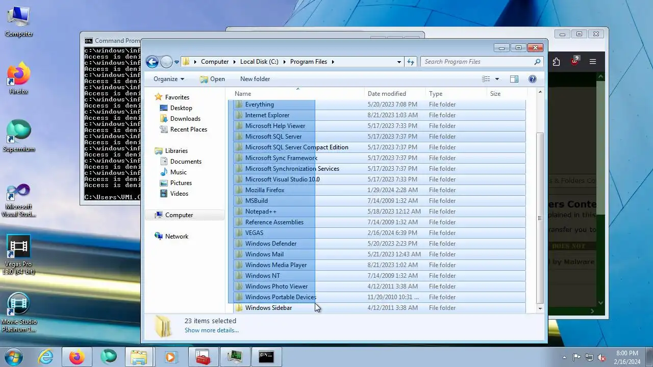Open the recent locations dropdown arrow
This screenshot has width=653, height=367.
(177, 62)
